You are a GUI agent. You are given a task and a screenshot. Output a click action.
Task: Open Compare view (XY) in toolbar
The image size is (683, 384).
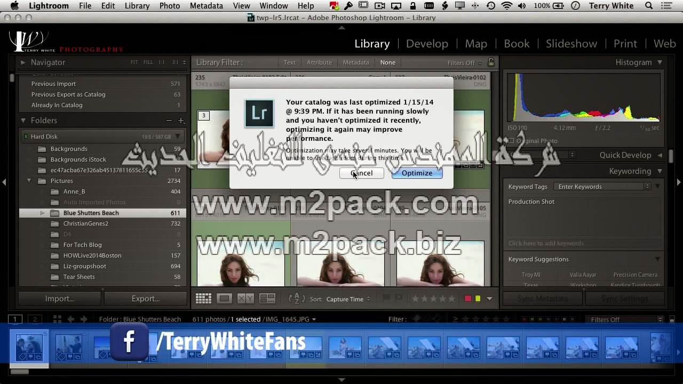click(245, 299)
